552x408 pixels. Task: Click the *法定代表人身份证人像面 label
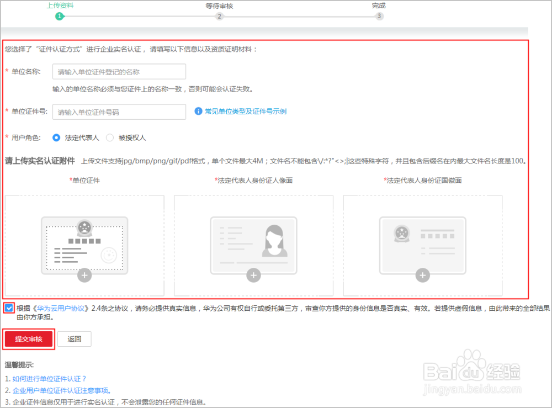[253, 180]
